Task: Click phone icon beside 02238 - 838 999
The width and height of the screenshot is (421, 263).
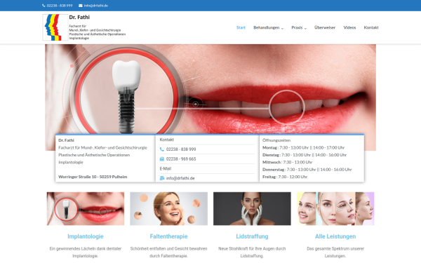Action: 162,149
